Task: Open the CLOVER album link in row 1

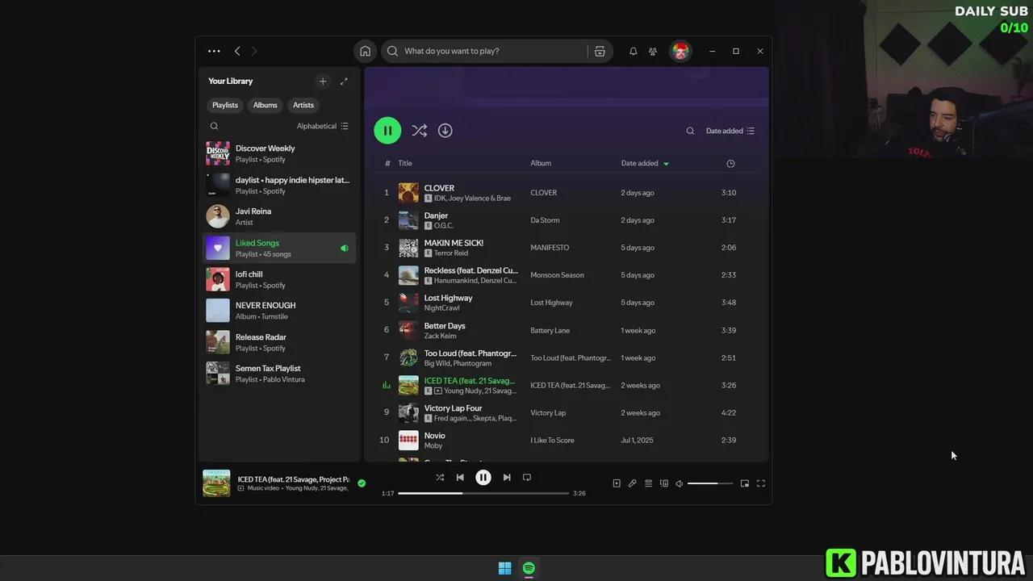Action: click(x=544, y=193)
